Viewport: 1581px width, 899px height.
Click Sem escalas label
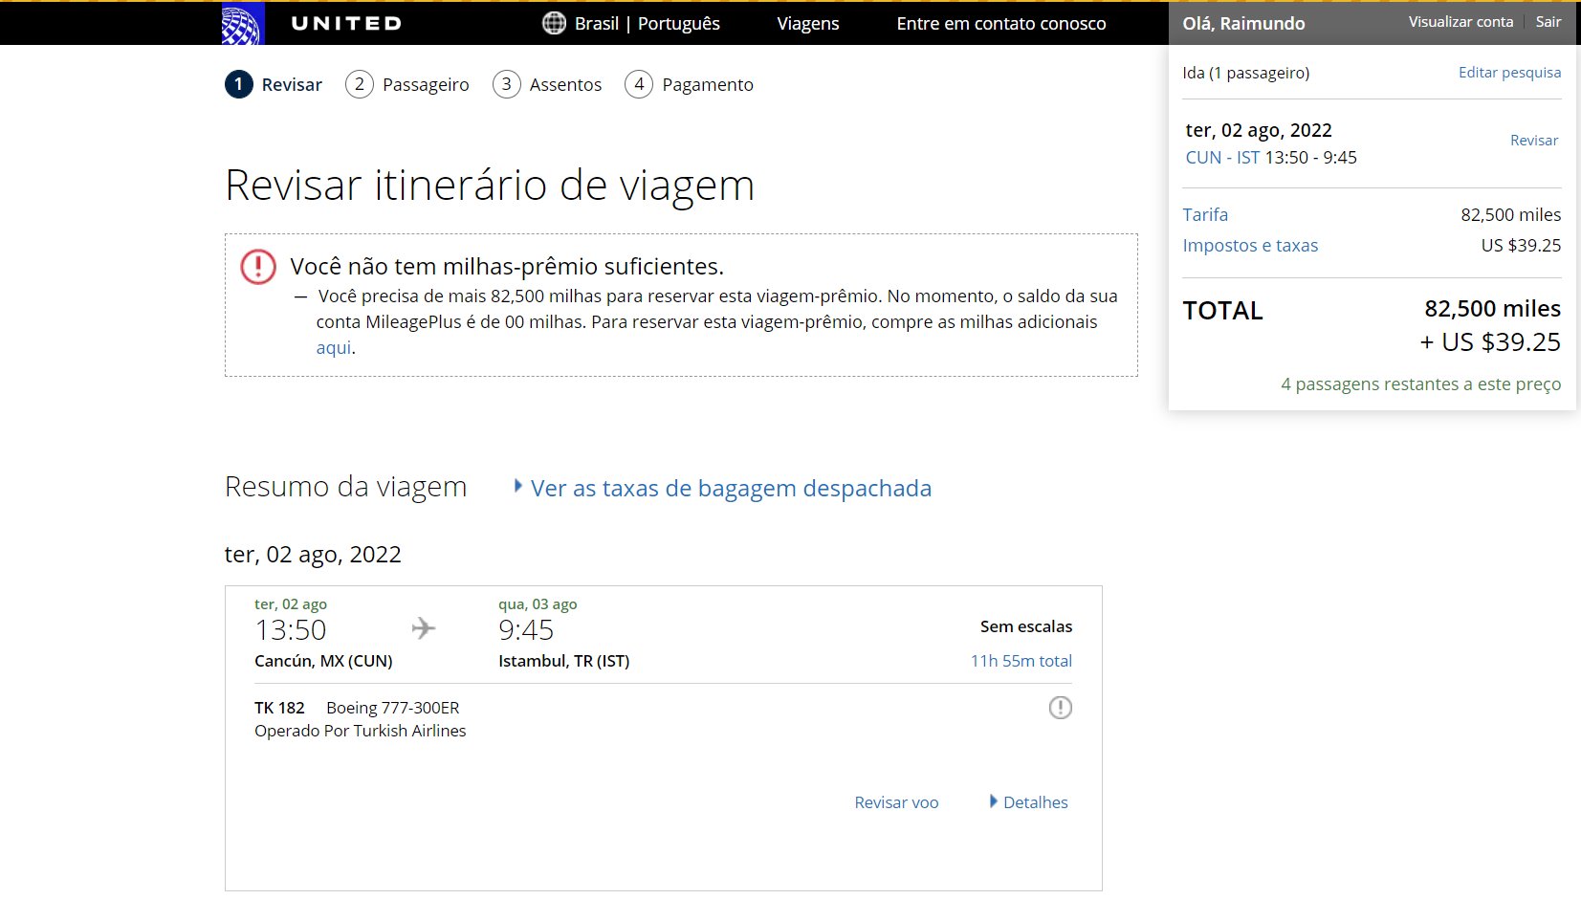tap(1026, 626)
